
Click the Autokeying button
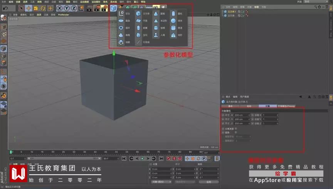pos(174,159)
